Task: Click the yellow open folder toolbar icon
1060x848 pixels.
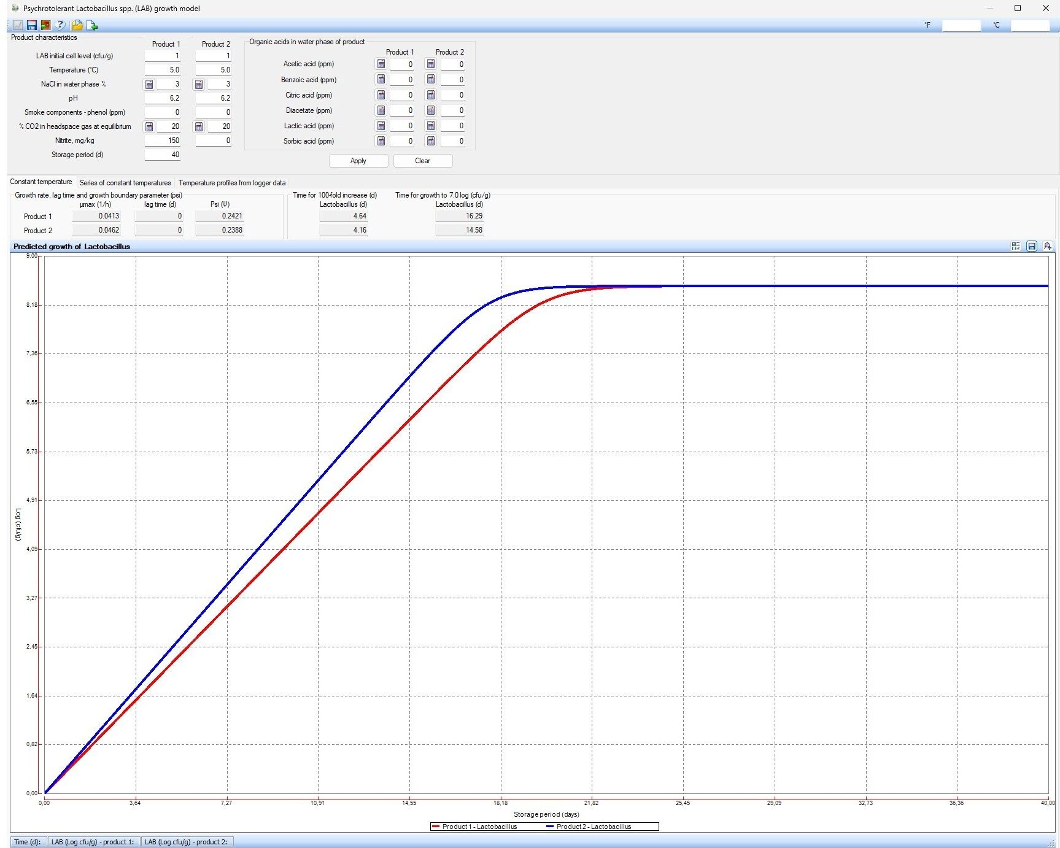Action: 77,25
